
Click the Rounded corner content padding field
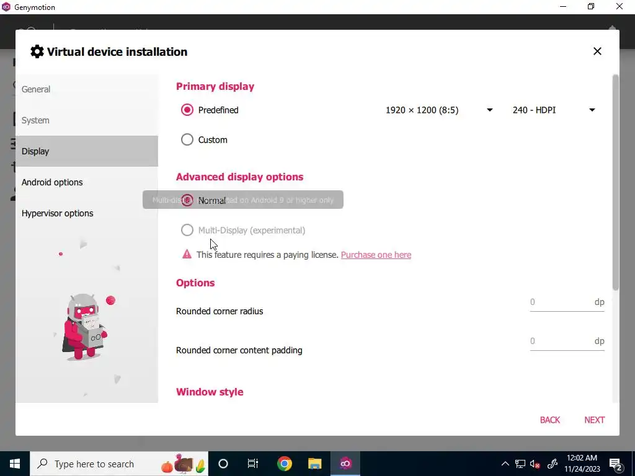point(567,342)
